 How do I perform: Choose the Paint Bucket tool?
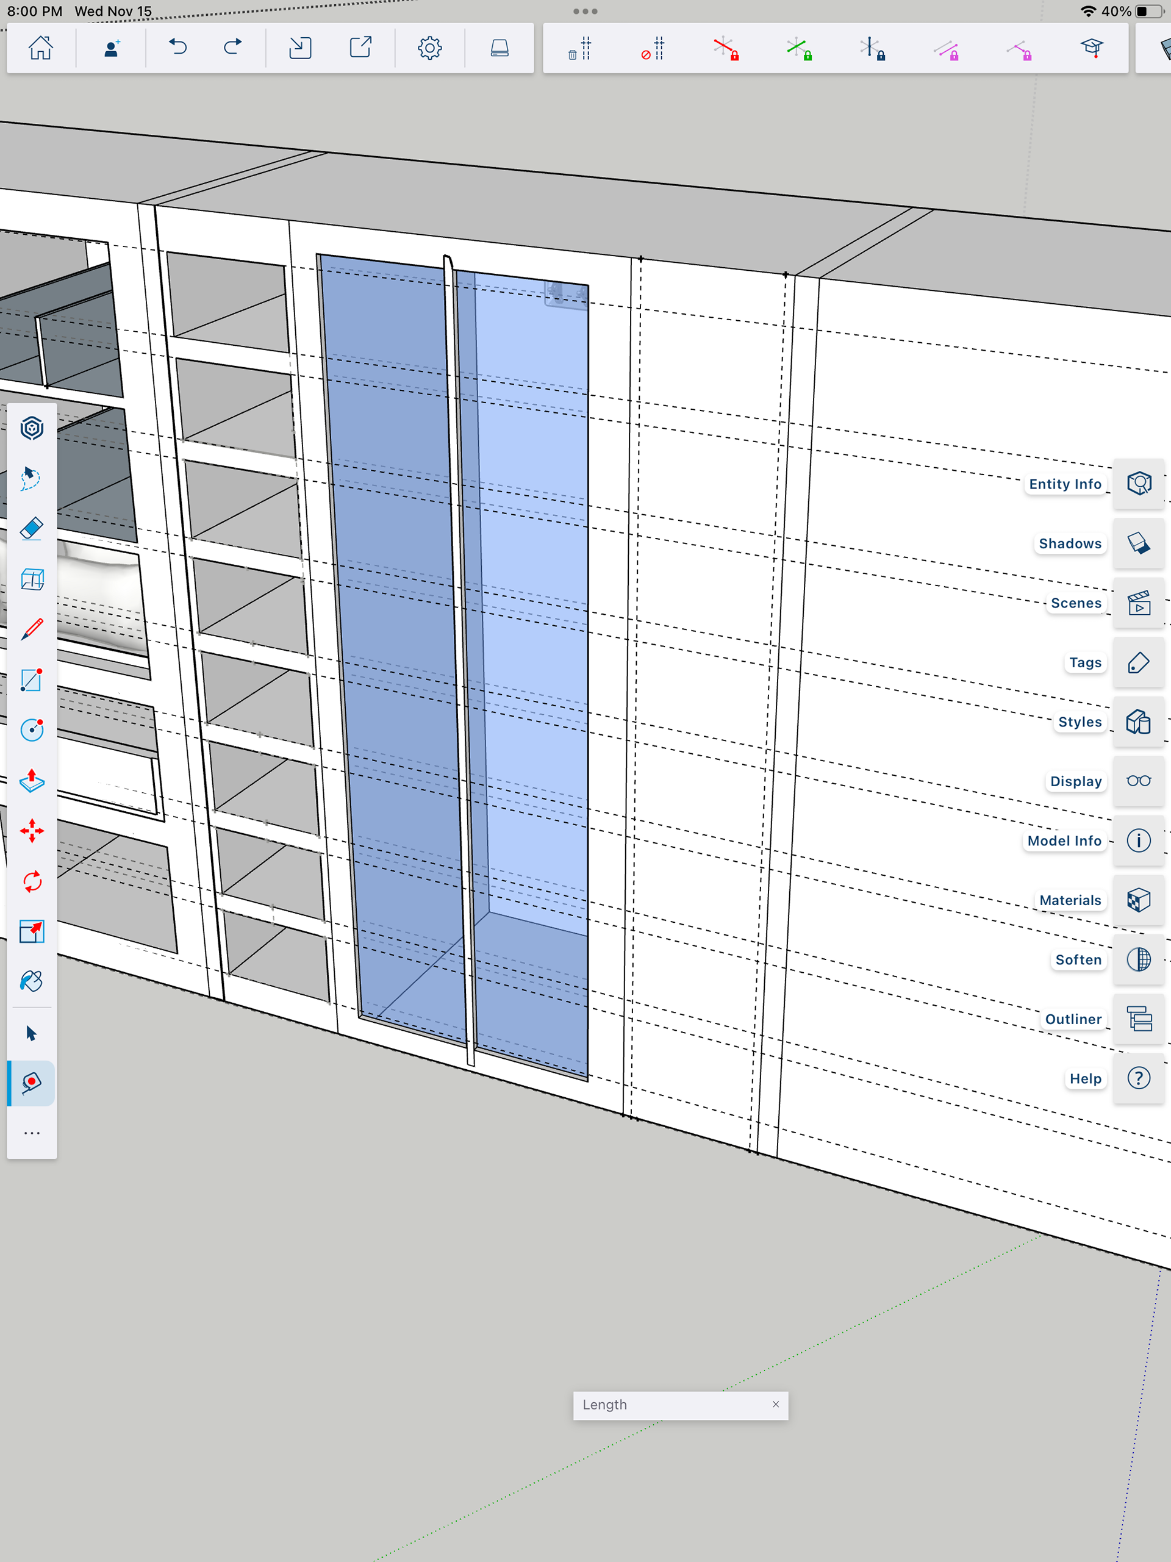click(x=32, y=981)
